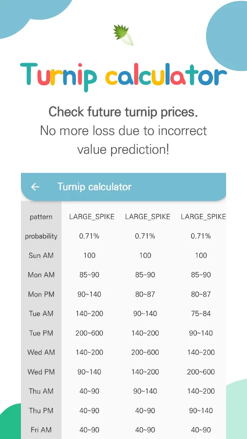247x439 pixels.
Task: Select the Fri AM row label
Action: click(41, 430)
